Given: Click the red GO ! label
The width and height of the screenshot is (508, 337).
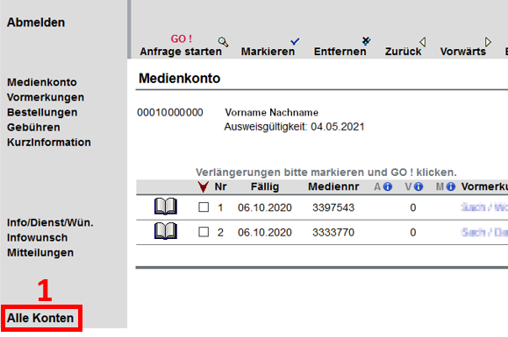Looking at the screenshot, I should pyautogui.click(x=182, y=39).
